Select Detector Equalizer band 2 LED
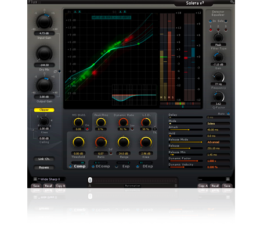The width and height of the screenshot is (264, 226). [x=218, y=30]
